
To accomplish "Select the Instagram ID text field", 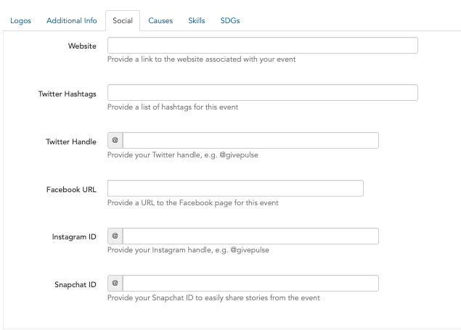I will pos(250,236).
